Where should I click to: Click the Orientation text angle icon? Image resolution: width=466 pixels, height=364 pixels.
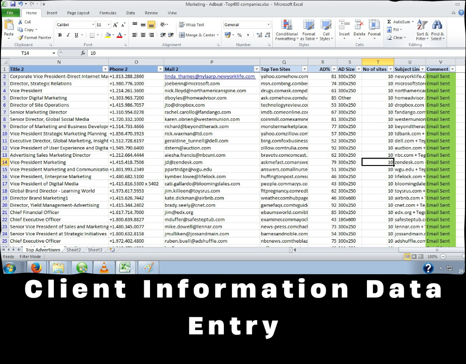coord(163,25)
